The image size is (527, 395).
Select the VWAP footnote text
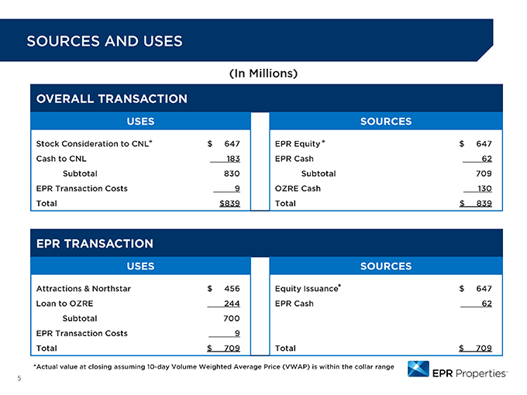(214, 366)
